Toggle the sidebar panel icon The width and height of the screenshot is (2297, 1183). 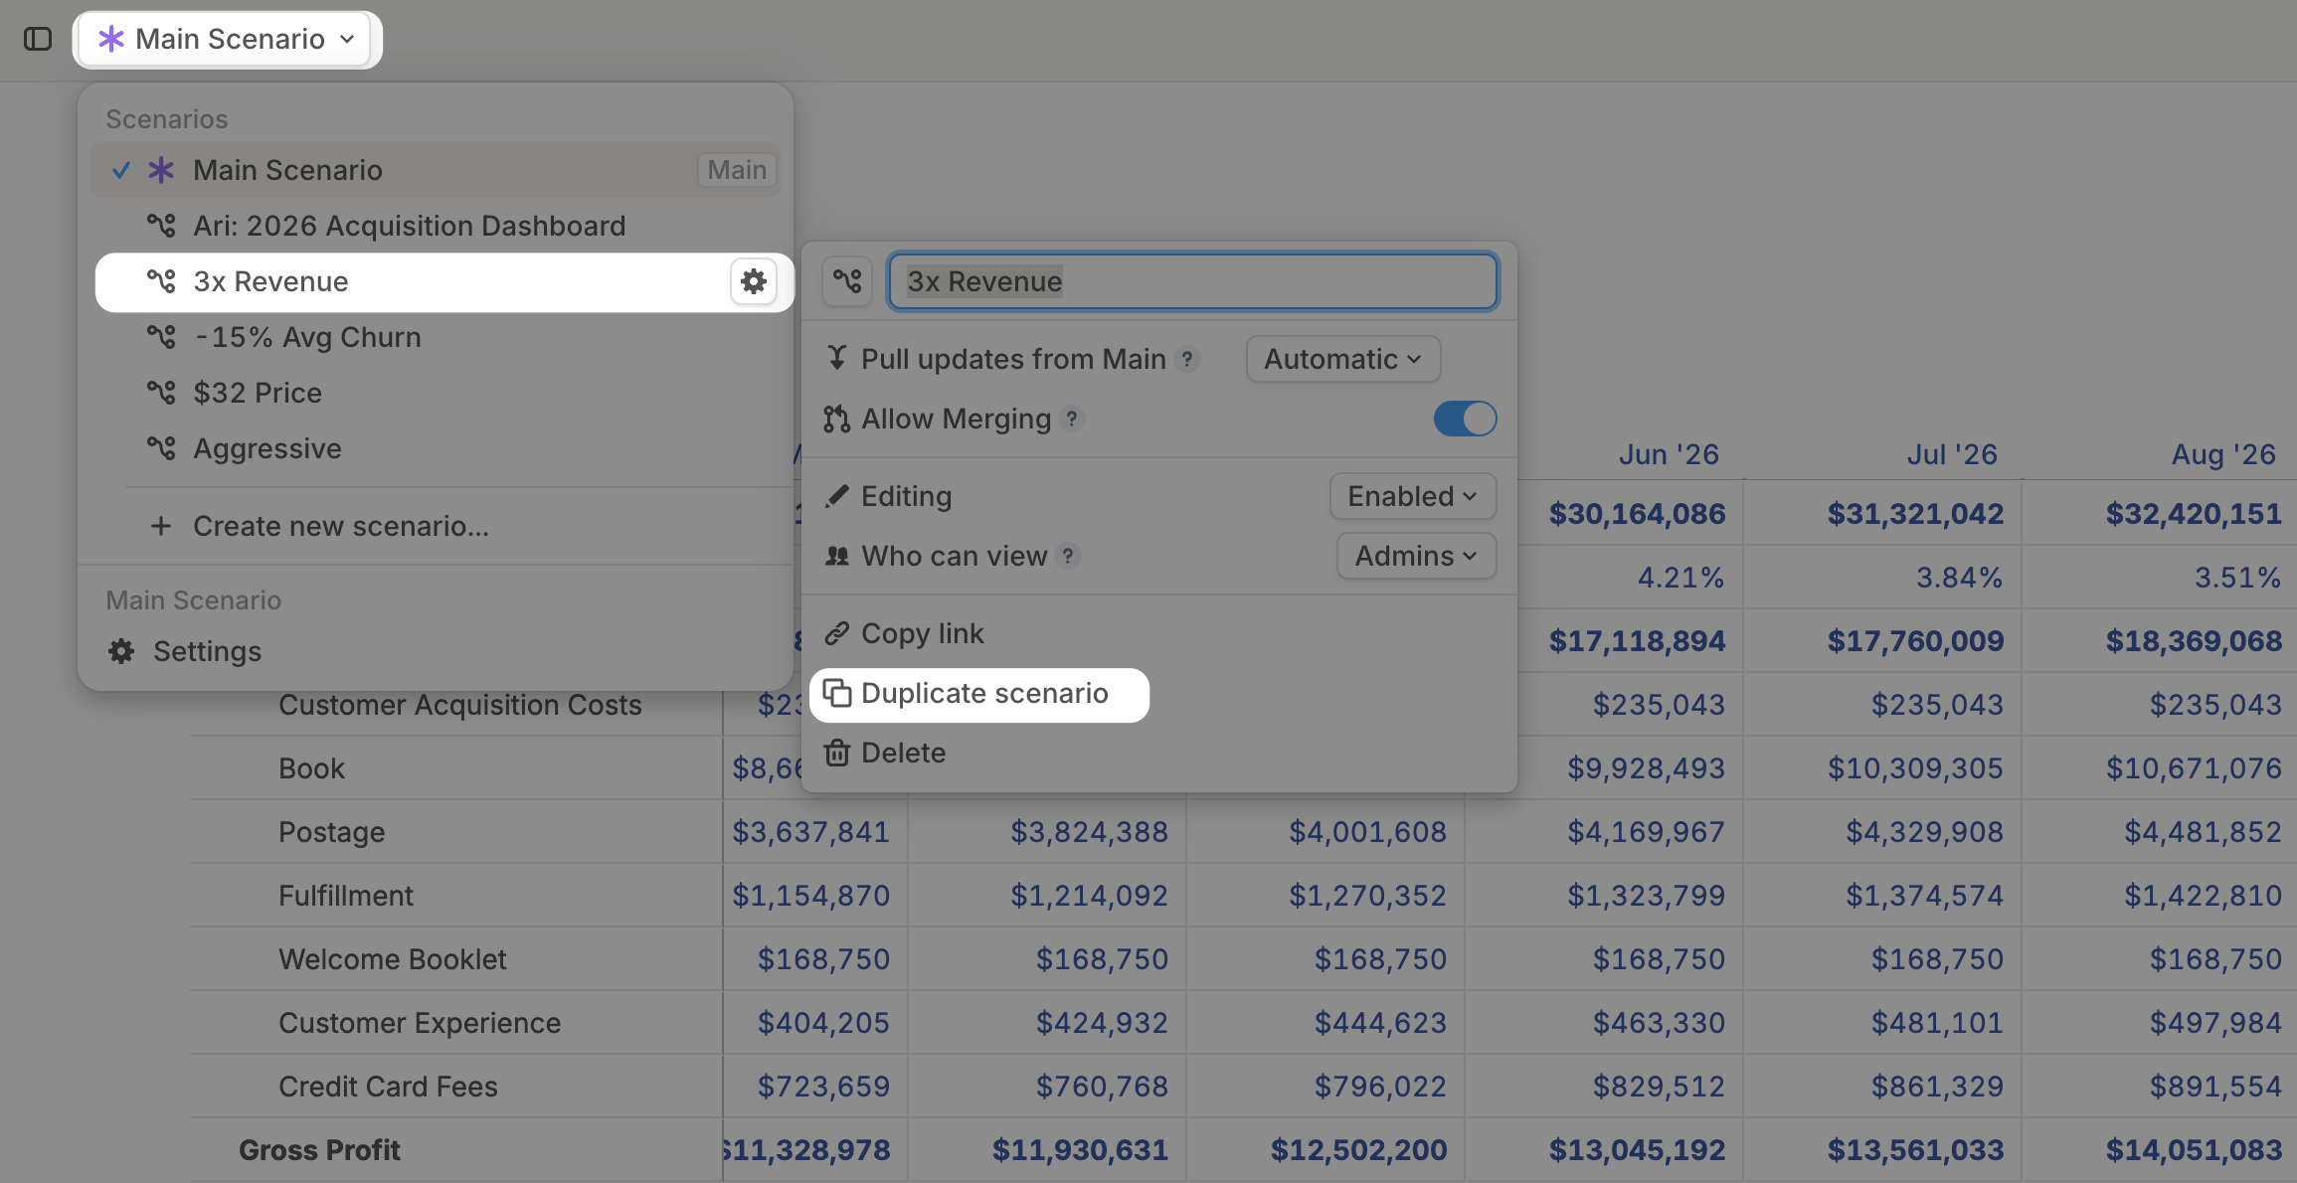point(38,39)
